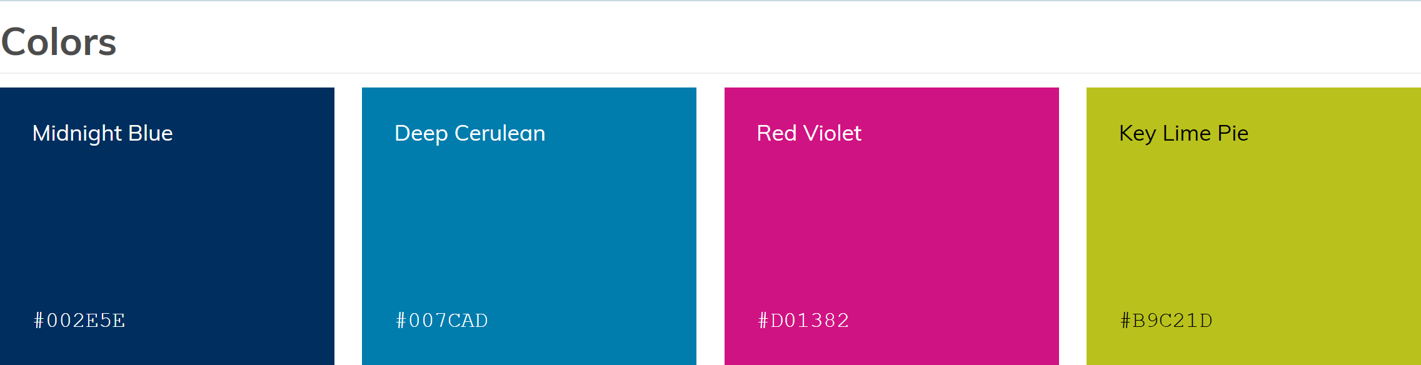Click the #B9C21D hex value
This screenshot has height=365, width=1421.
[x=1167, y=321]
